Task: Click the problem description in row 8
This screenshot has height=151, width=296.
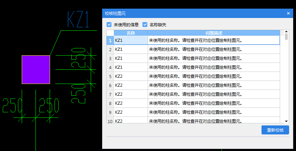Action: click(x=214, y=103)
